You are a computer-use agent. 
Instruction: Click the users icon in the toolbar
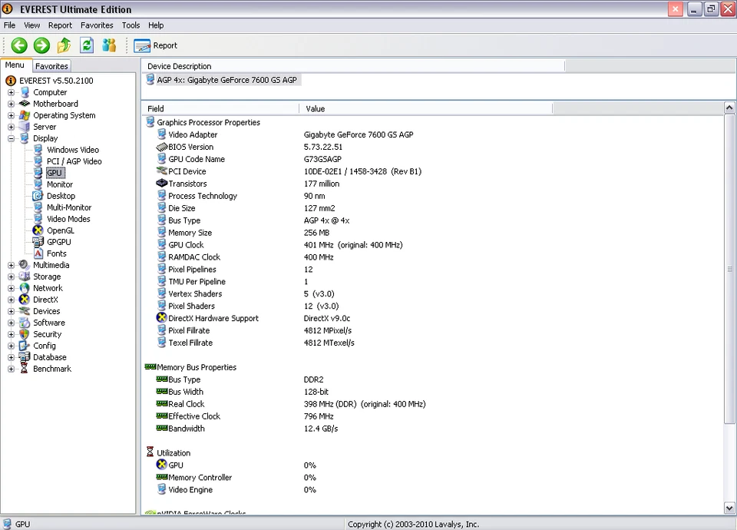(109, 45)
